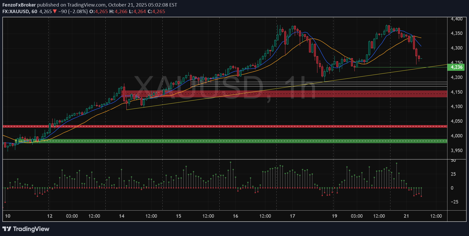Click date 17 on the time axis
This screenshot has width=469, height=236.
coord(292,216)
